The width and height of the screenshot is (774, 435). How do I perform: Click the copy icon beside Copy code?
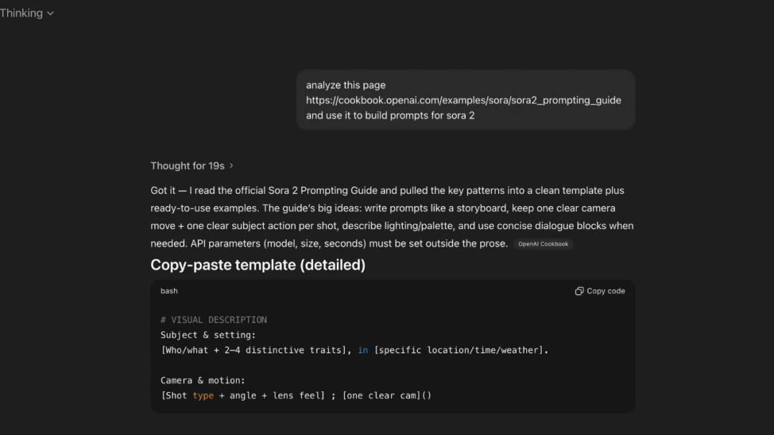(579, 291)
